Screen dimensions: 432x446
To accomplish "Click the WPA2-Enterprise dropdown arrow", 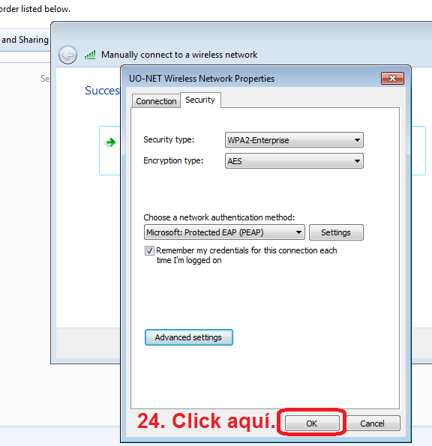I will 357,140.
